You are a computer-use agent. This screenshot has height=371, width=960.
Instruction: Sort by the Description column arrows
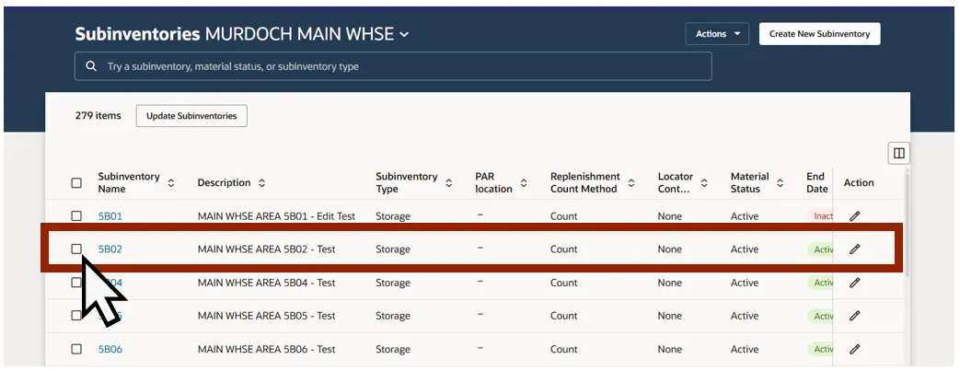261,183
